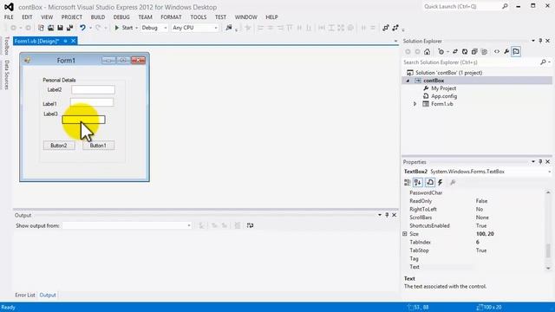Open the DEBUG menu
The width and height of the screenshot is (555, 312).
(x=121, y=17)
